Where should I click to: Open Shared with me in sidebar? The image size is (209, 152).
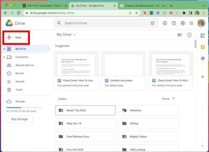pos(25,65)
